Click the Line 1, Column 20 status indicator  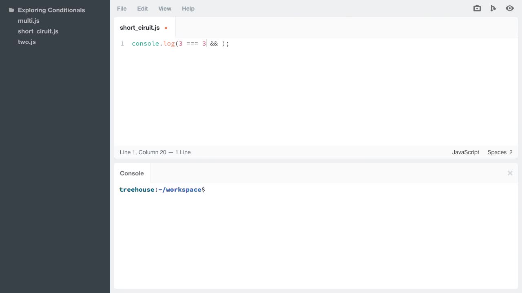pyautogui.click(x=155, y=152)
